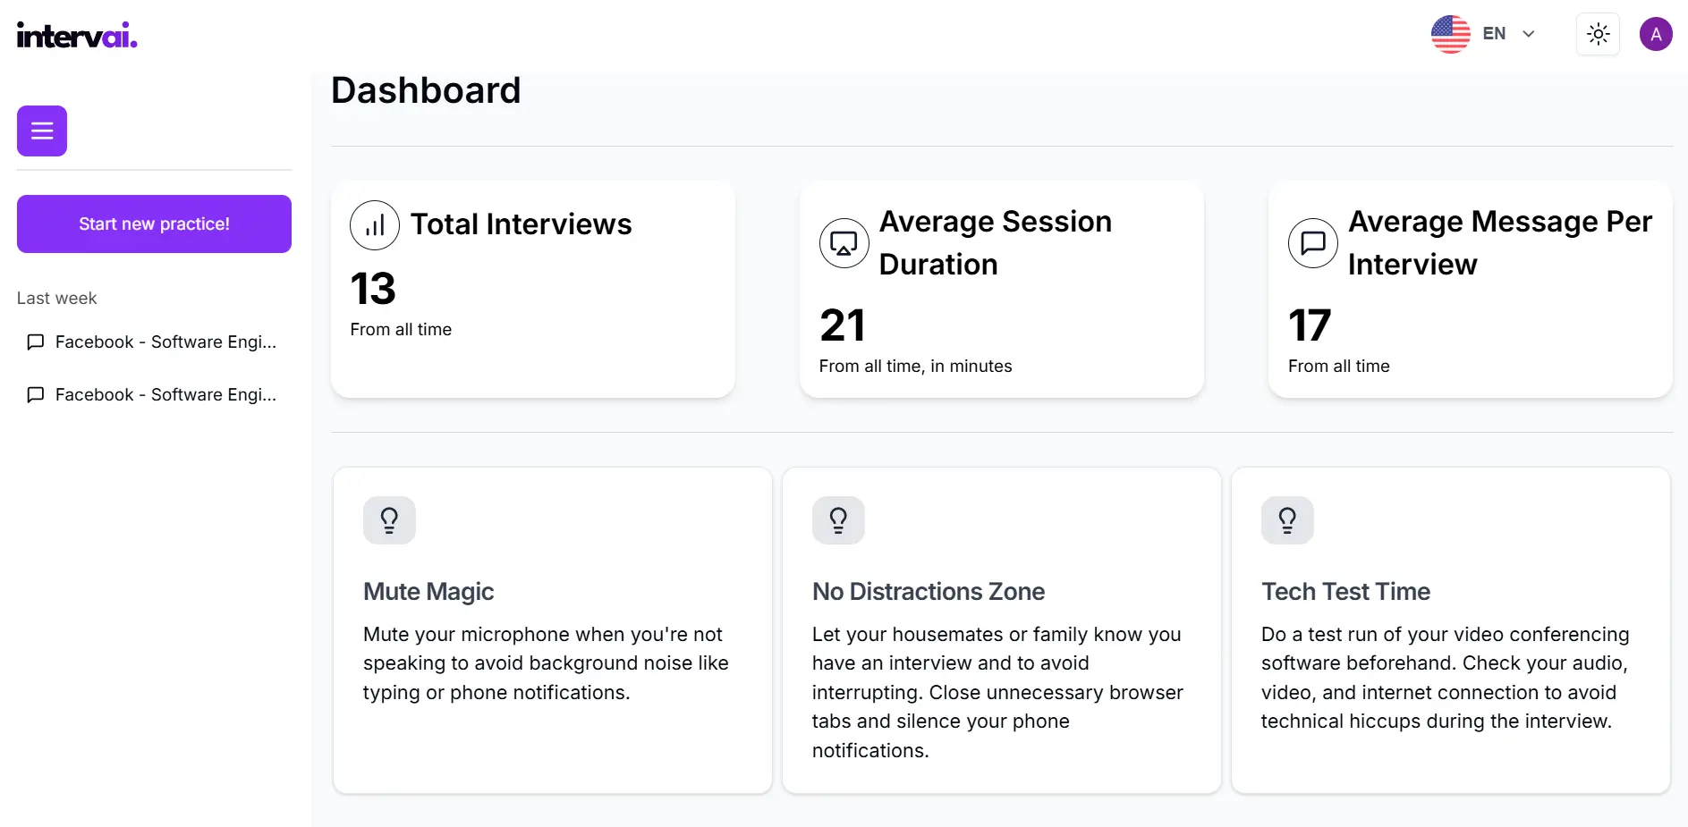Select the Mute Magic tip card title

(428, 592)
